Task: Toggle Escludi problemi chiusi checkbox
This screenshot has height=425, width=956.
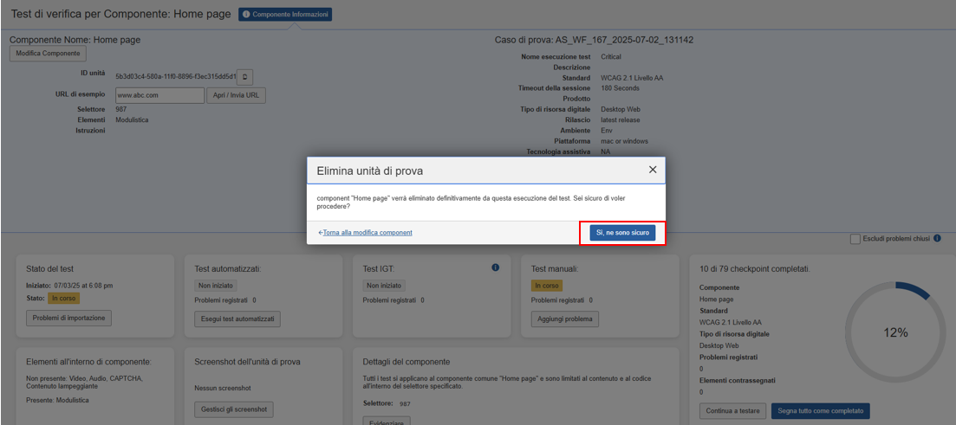Action: coord(855,239)
